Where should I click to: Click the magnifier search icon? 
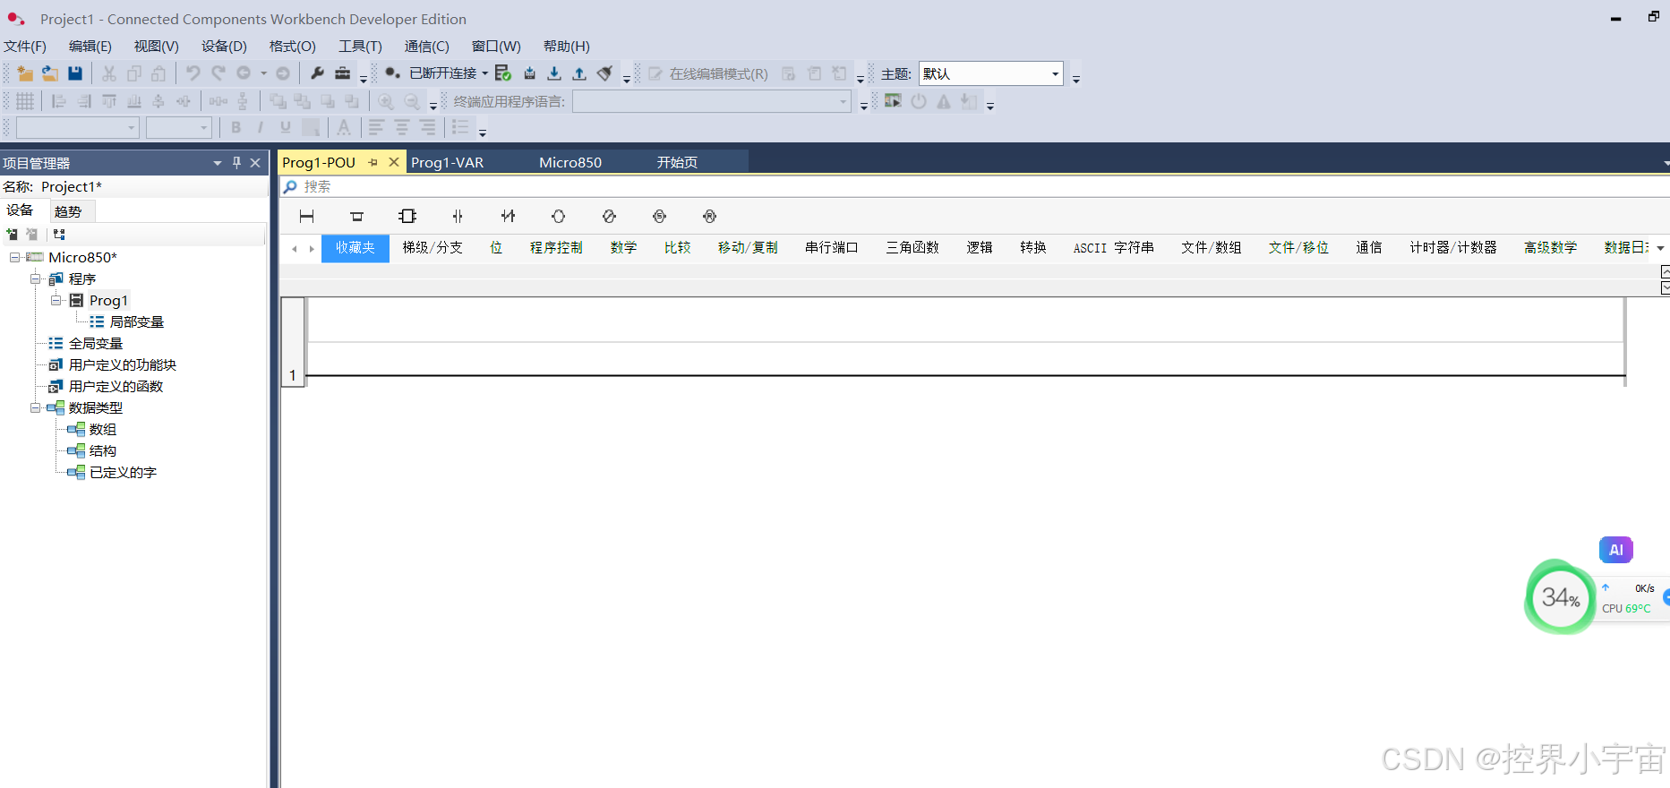(290, 186)
